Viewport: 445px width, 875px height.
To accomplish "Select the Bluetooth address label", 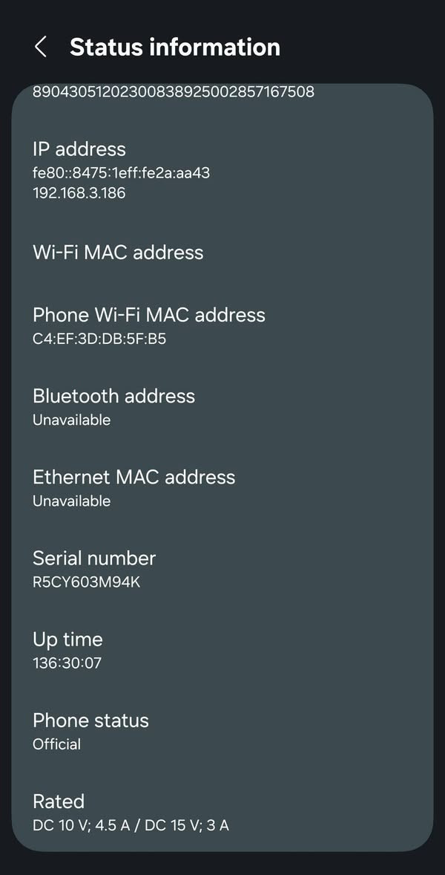I will (113, 396).
